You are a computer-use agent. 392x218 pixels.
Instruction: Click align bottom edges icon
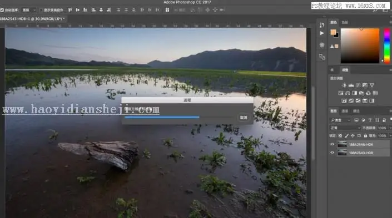[85, 10]
